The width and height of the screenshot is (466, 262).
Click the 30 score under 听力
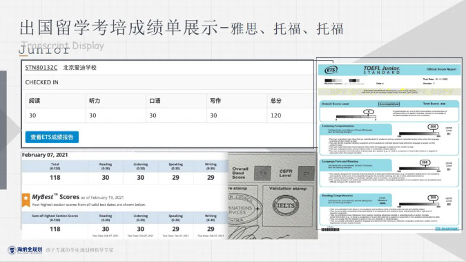click(93, 115)
